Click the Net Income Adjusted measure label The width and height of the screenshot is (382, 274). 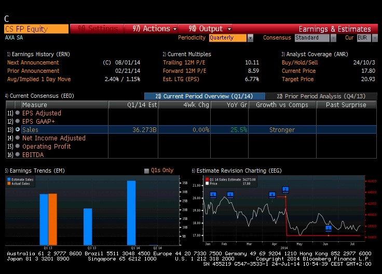pyautogui.click(x=54, y=138)
